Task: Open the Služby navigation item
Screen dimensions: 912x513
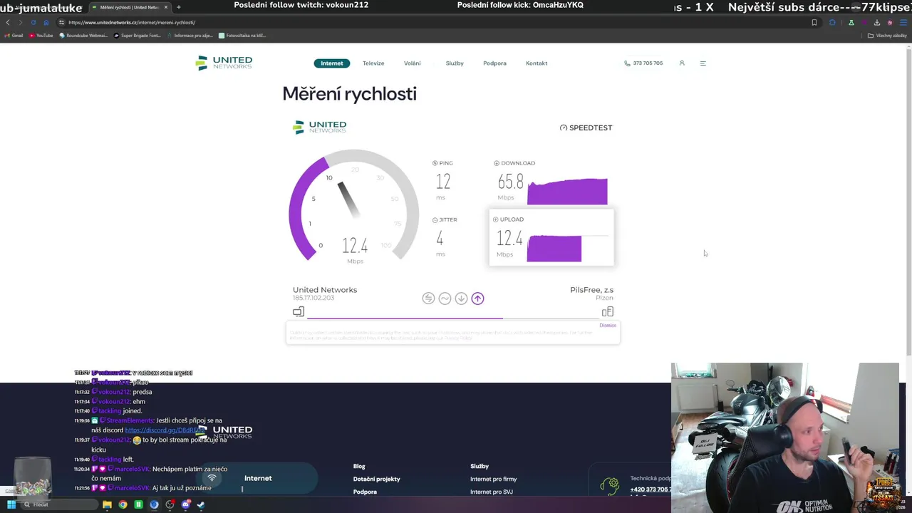Action: 455,63
